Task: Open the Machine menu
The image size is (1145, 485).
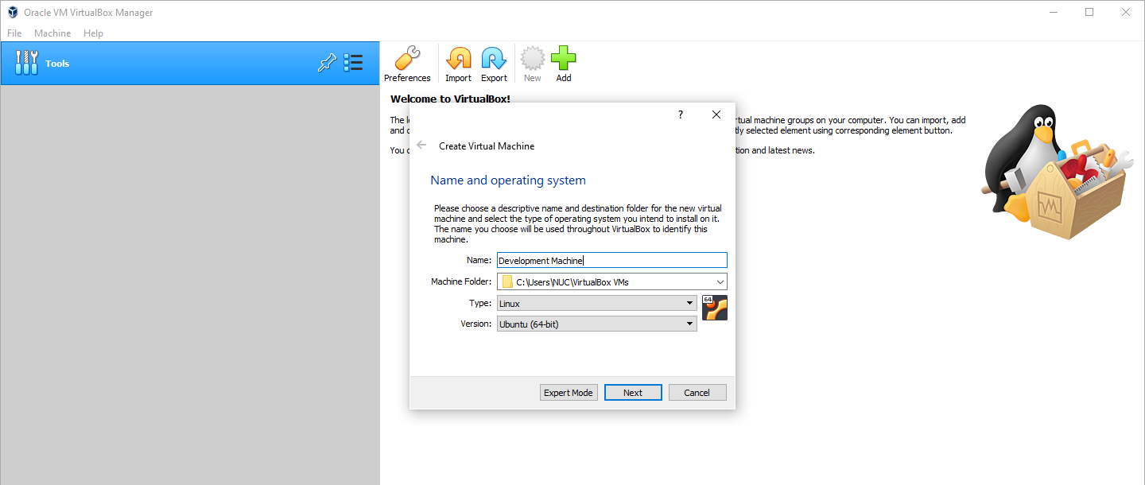Action: [x=52, y=33]
